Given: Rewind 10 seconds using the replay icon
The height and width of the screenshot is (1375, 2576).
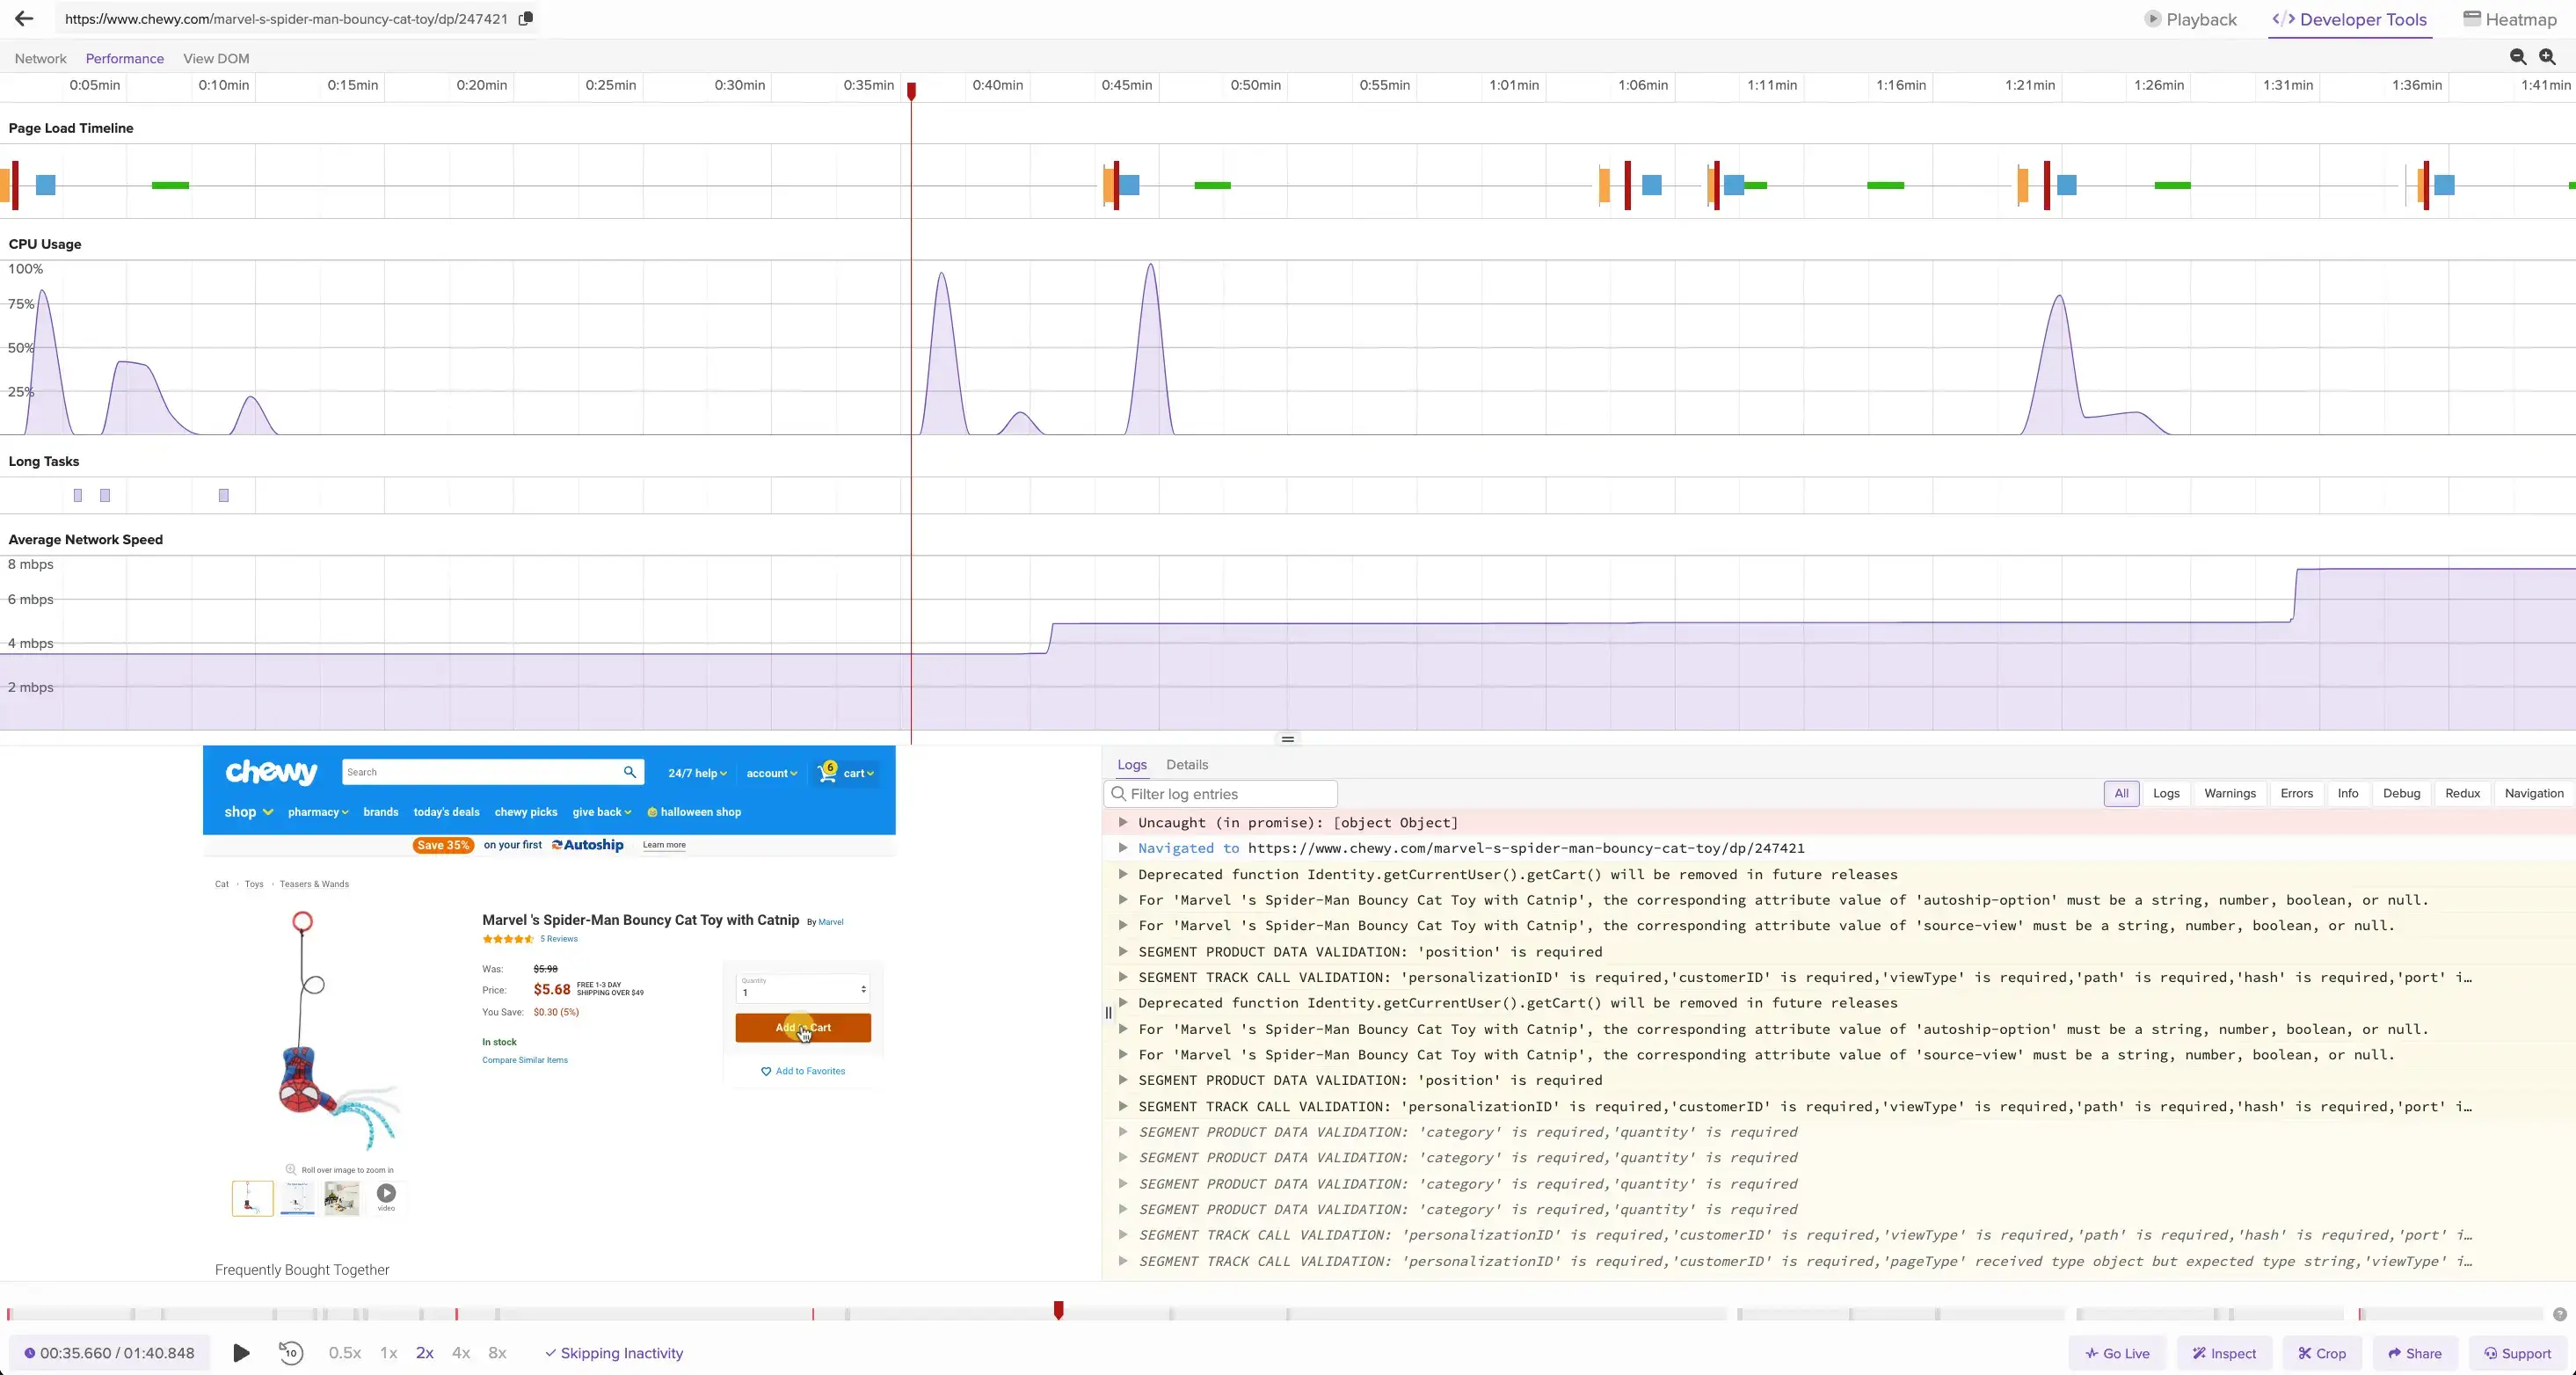Looking at the screenshot, I should [291, 1353].
